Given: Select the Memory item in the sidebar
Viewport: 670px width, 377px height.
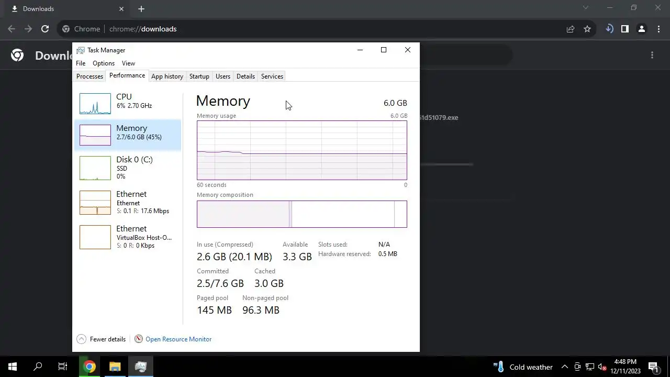Looking at the screenshot, I should coord(128,135).
